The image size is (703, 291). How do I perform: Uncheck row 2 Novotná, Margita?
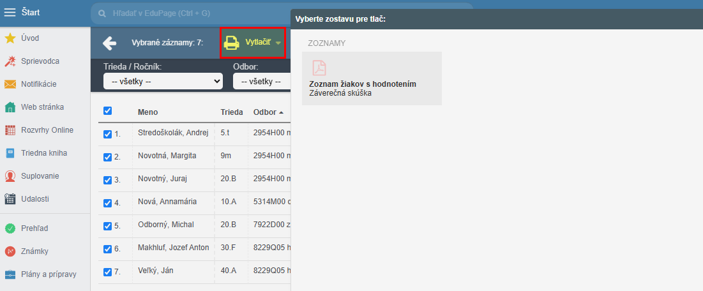[x=108, y=157]
